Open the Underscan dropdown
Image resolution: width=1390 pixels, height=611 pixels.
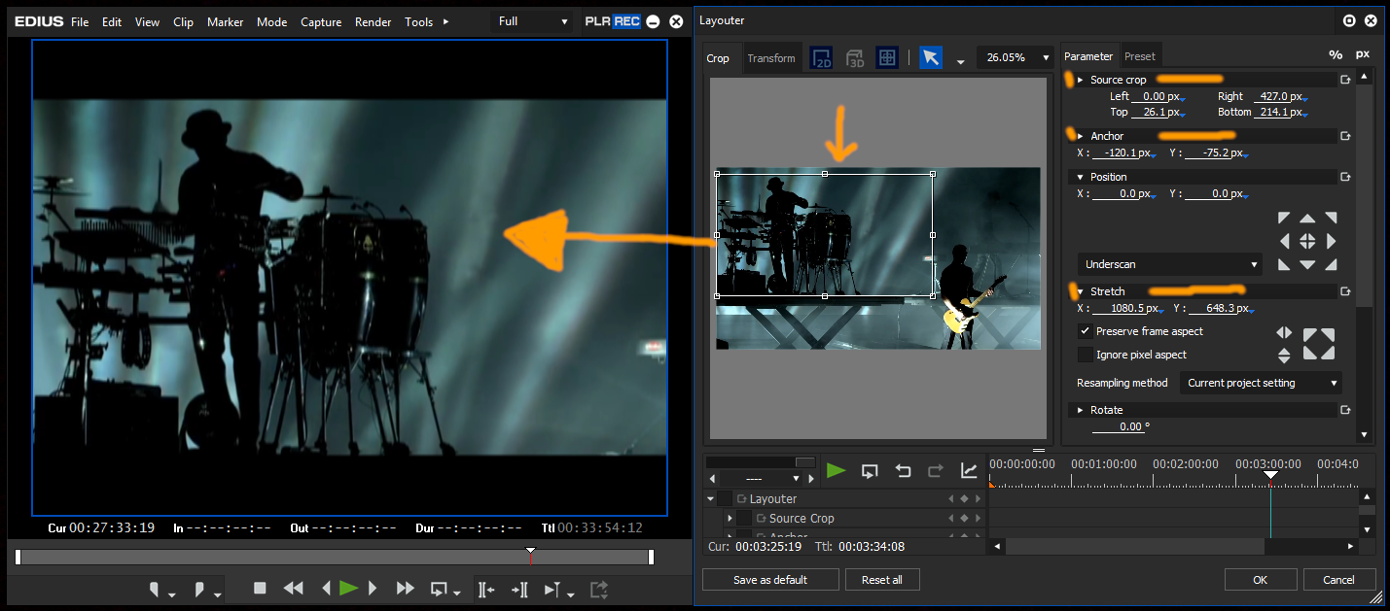(x=1170, y=264)
